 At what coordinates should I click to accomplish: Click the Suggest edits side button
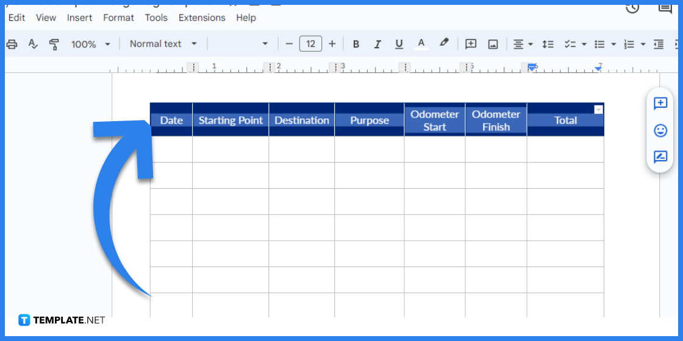click(660, 157)
